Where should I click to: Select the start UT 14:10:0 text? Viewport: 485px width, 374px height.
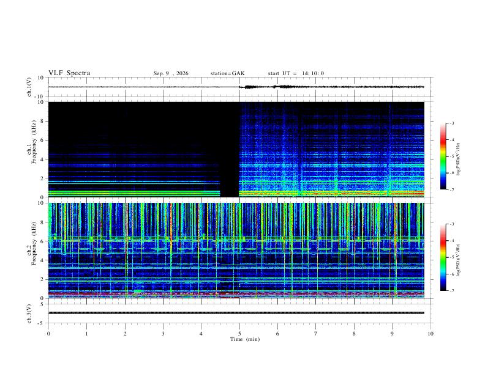pos(296,73)
